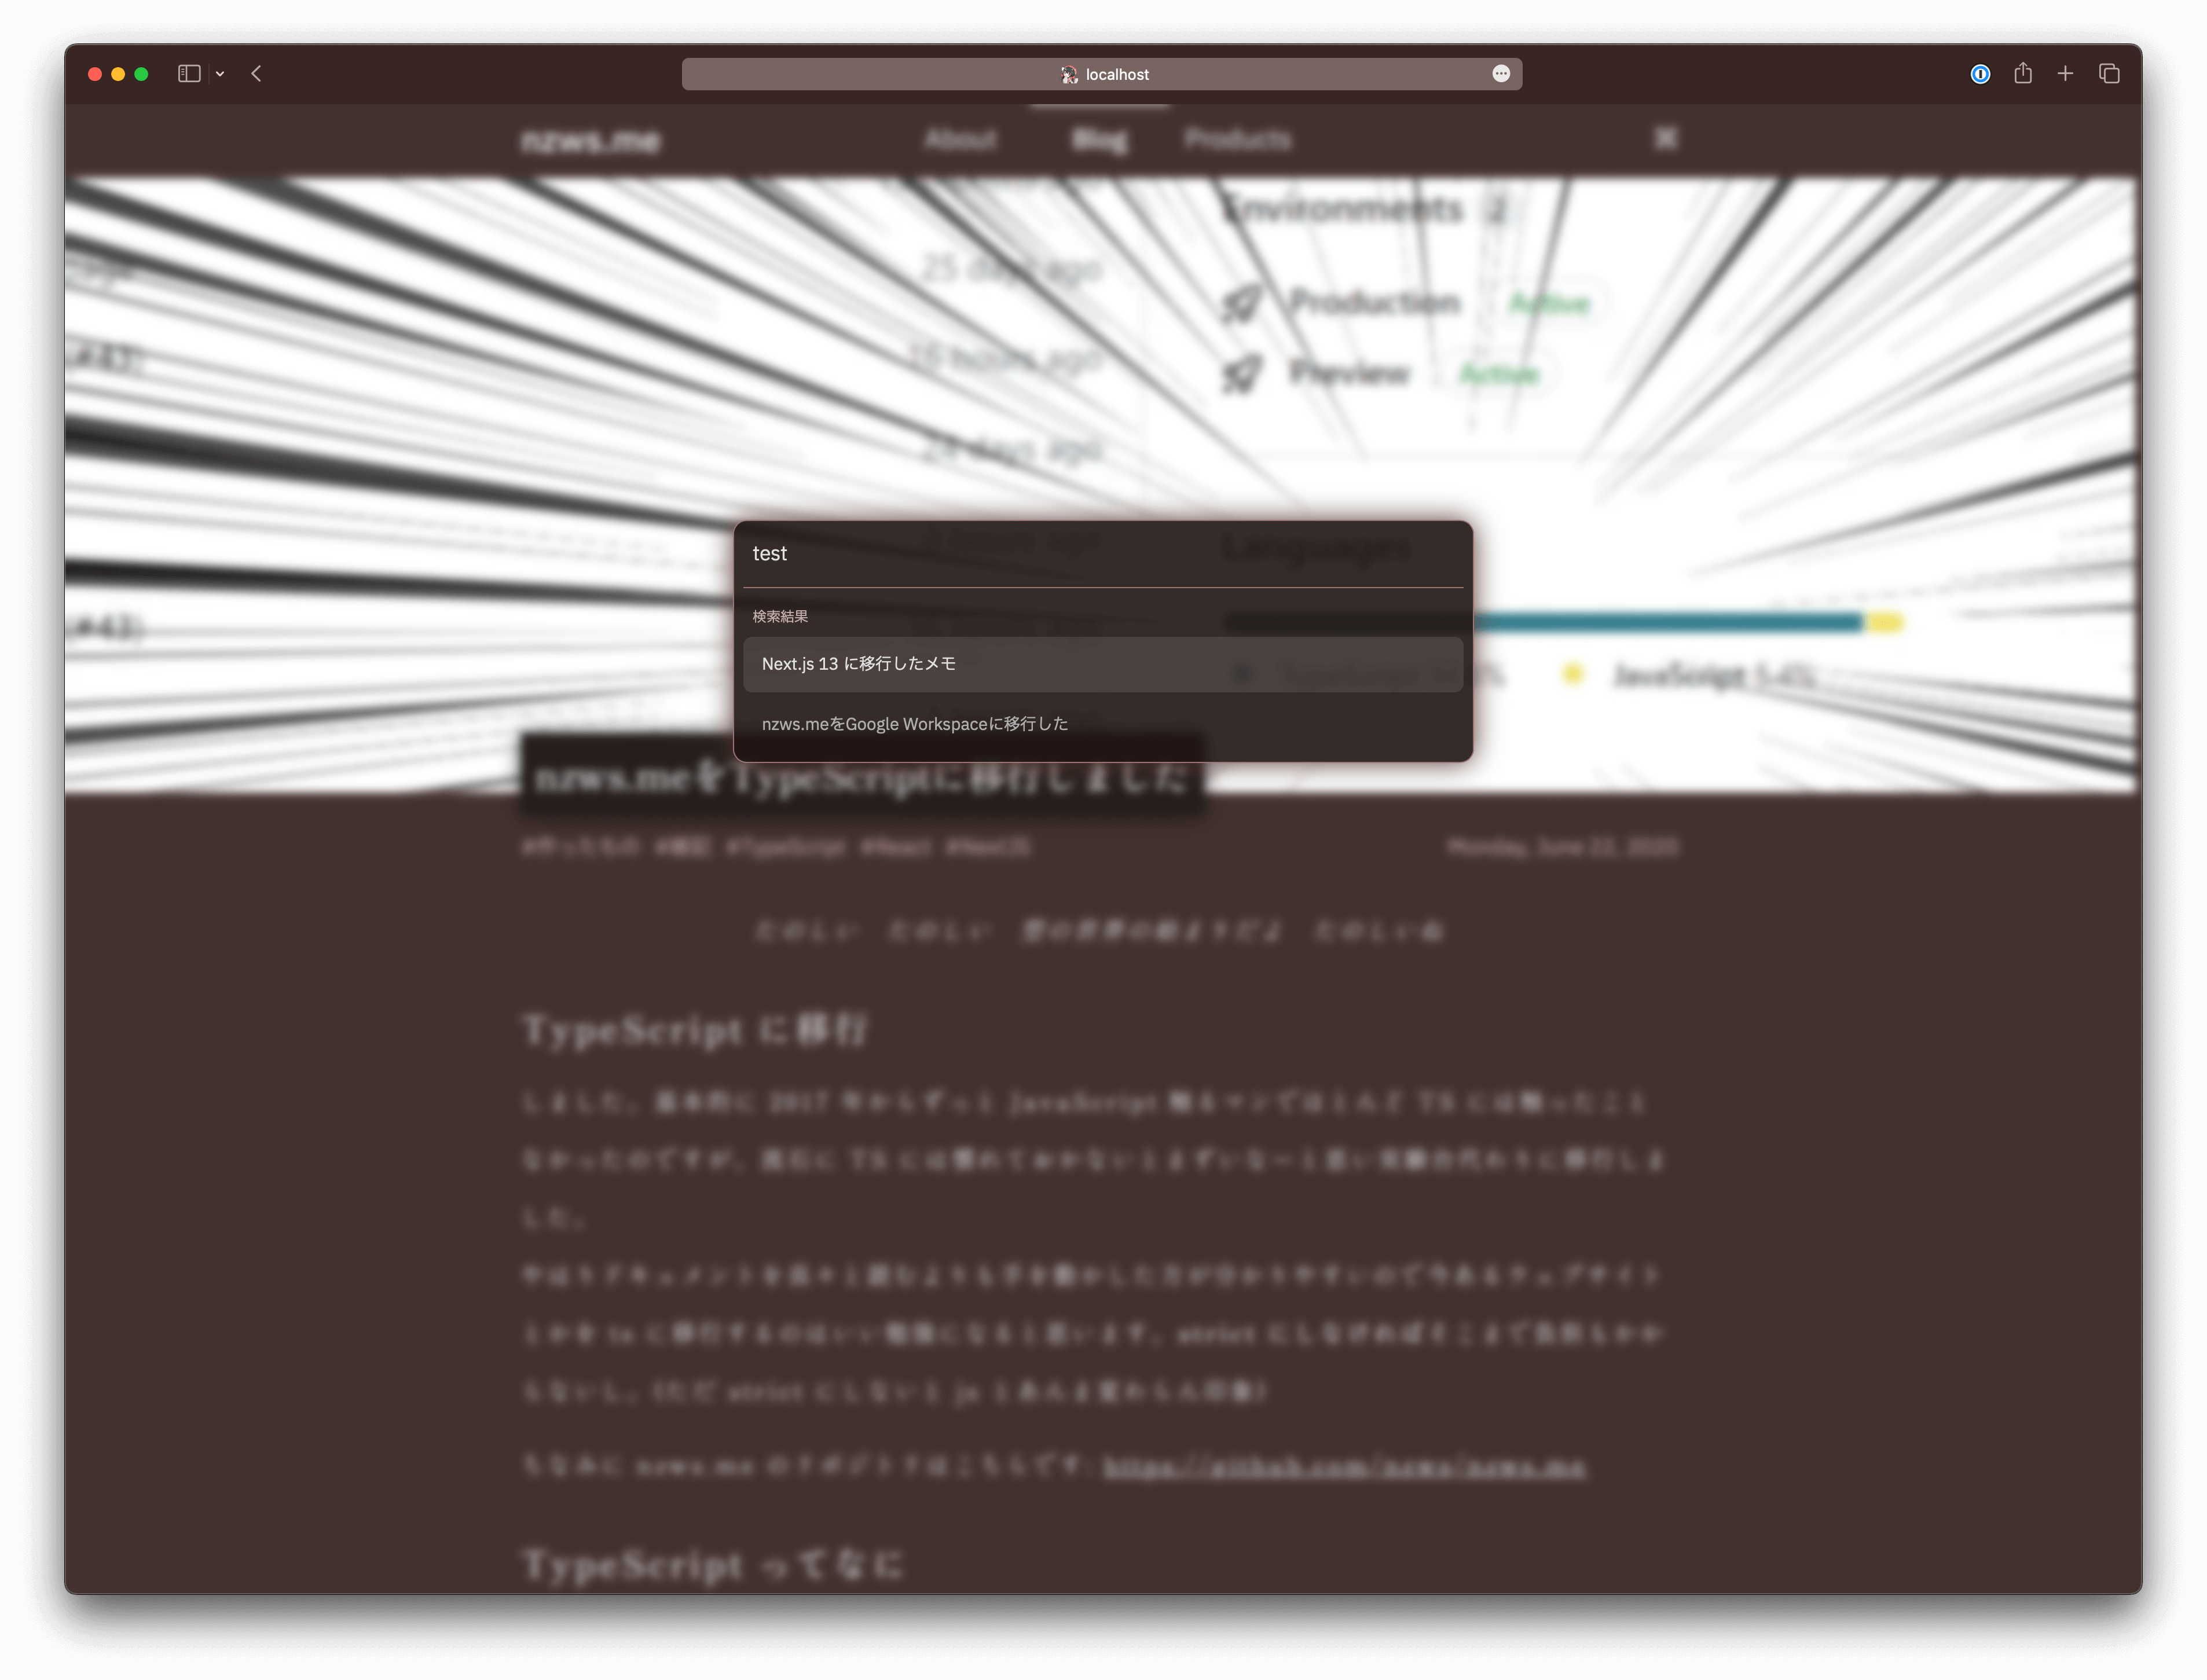Click the nzws.me site logo
This screenshot has height=1680, width=2207.
[x=590, y=140]
